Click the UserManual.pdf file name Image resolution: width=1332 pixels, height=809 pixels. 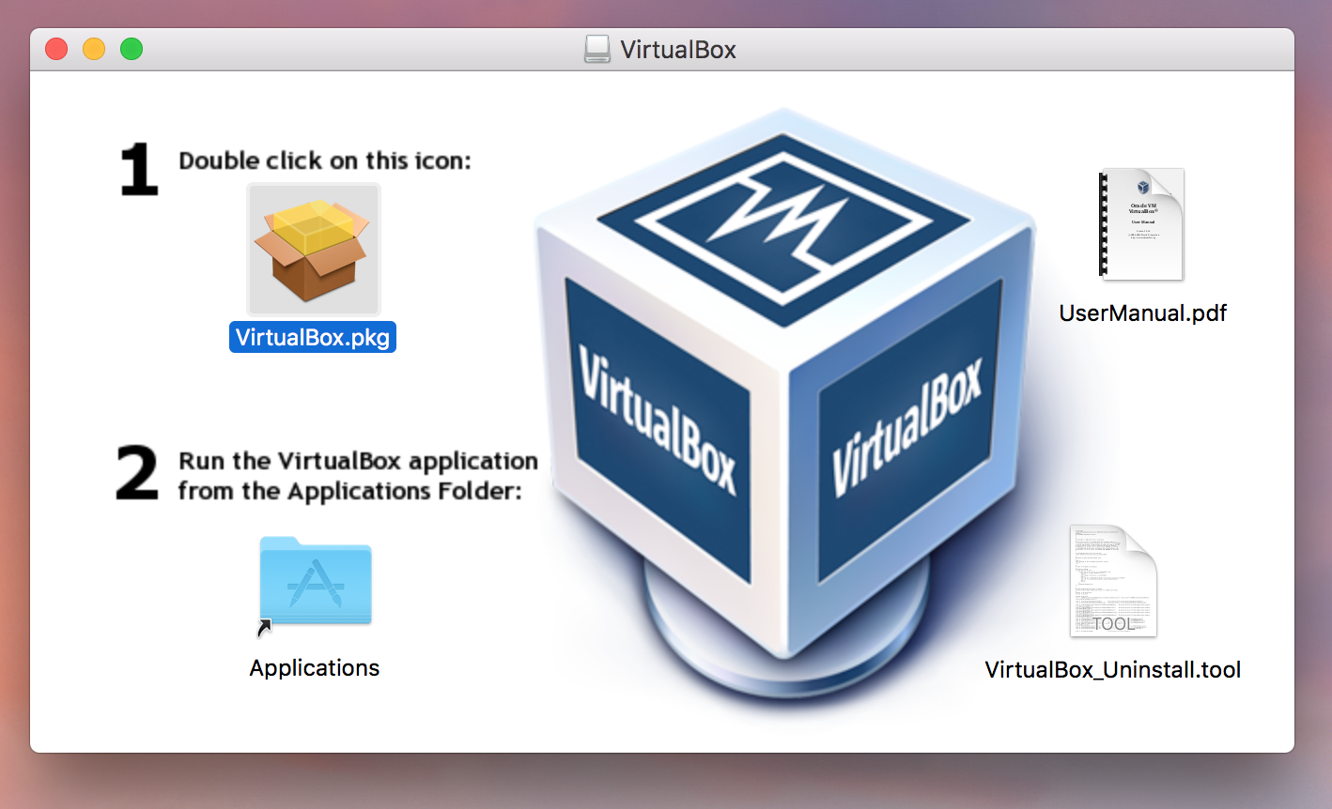pyautogui.click(x=1142, y=313)
